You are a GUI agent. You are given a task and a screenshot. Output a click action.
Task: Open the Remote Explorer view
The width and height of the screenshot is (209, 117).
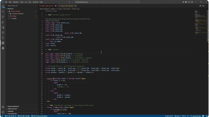tap(3, 27)
